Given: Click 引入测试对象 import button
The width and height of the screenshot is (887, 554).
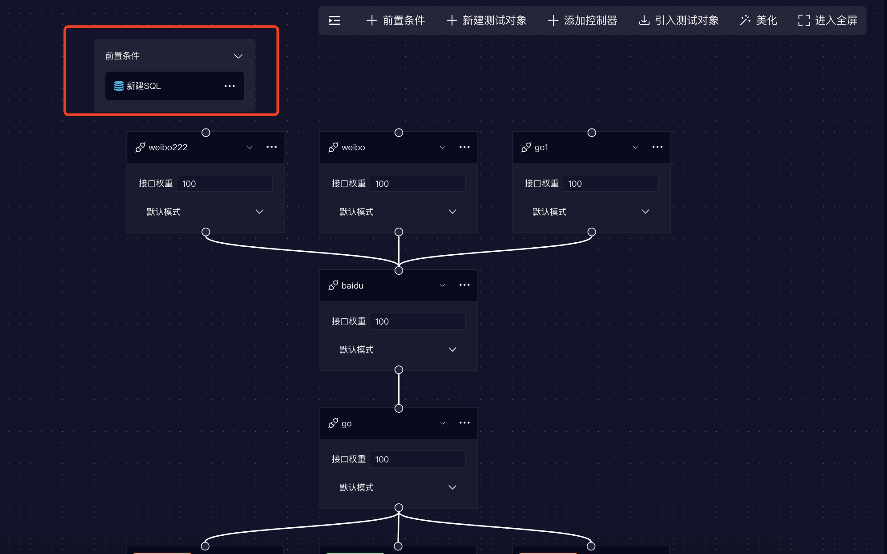Looking at the screenshot, I should click(x=679, y=20).
